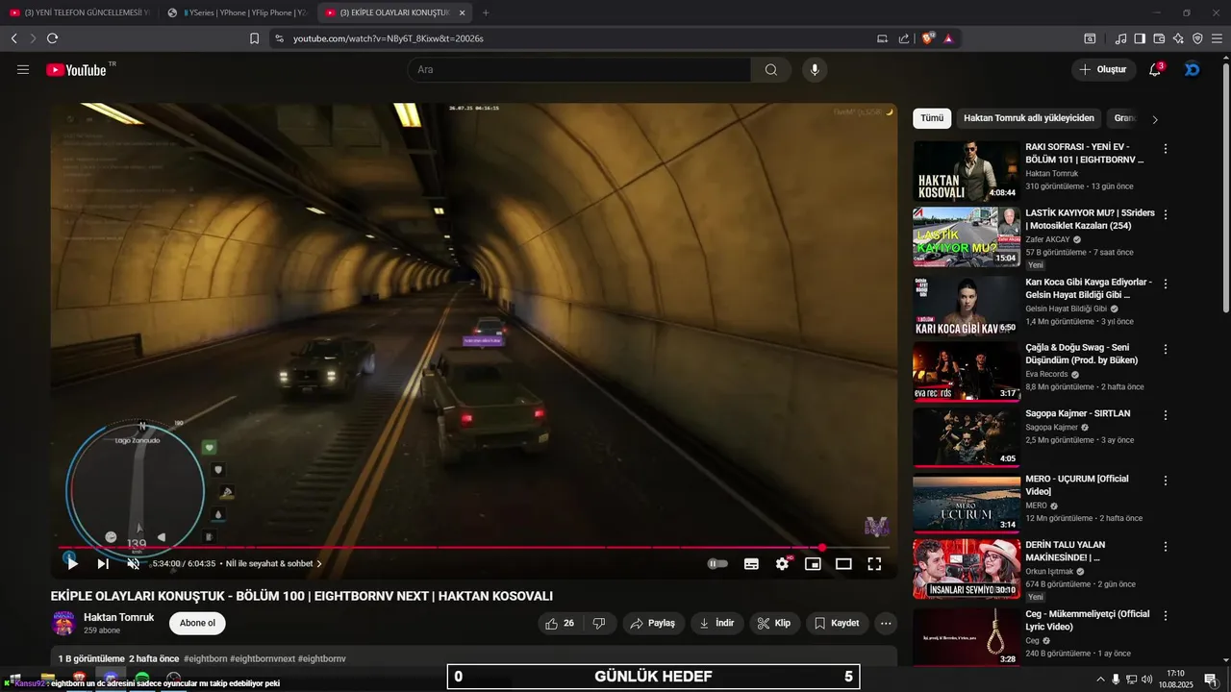The image size is (1231, 692).
Task: Click the Oluştur create button
Action: (1103, 69)
